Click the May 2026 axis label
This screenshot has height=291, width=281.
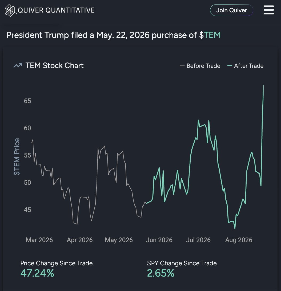point(119,240)
